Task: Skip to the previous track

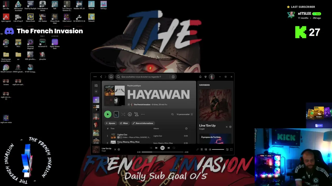Action: click(156, 148)
